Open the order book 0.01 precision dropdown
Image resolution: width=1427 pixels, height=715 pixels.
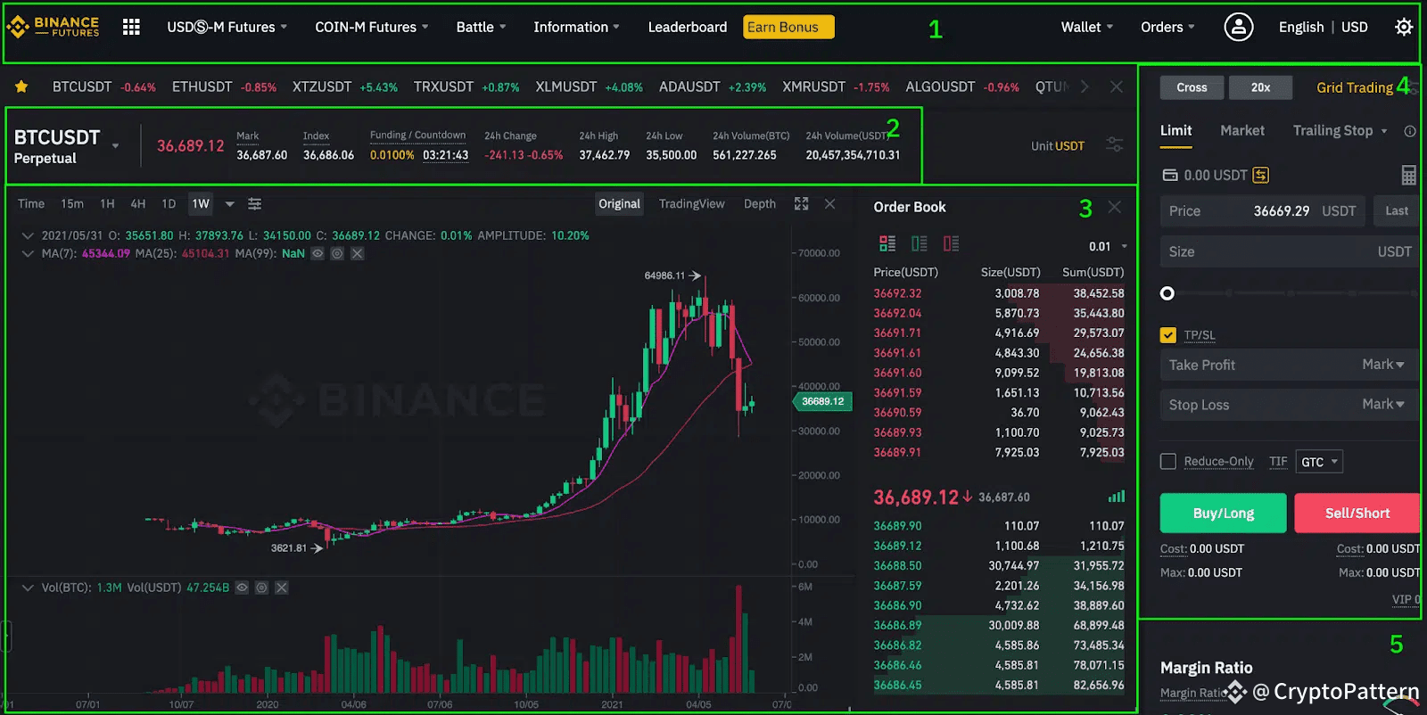tap(1107, 246)
